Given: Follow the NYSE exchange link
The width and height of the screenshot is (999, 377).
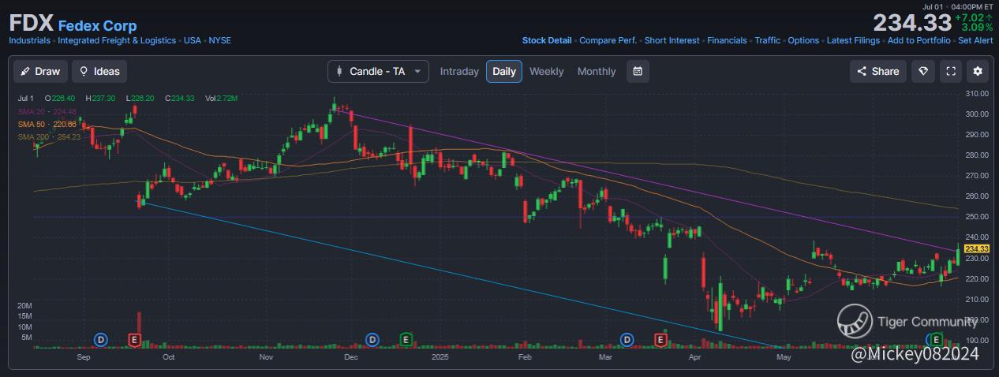Looking at the screenshot, I should (220, 40).
